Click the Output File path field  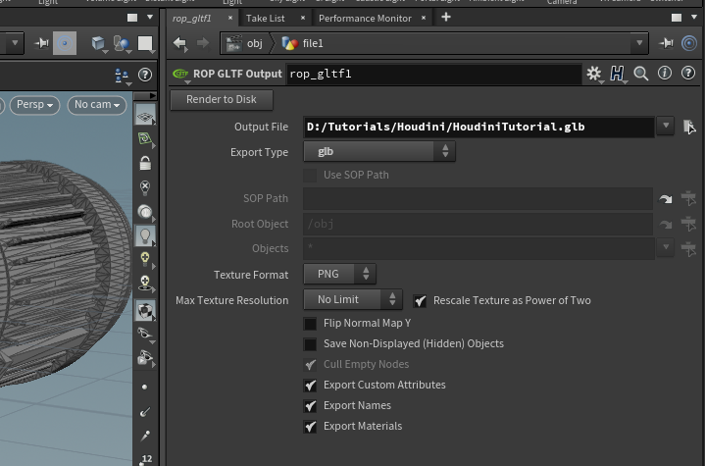478,127
